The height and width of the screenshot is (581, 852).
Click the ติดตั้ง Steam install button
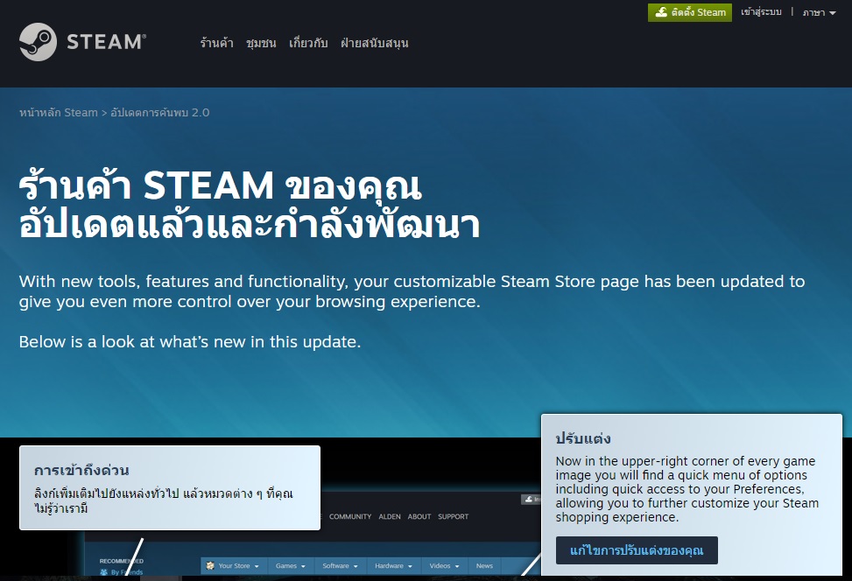click(689, 12)
